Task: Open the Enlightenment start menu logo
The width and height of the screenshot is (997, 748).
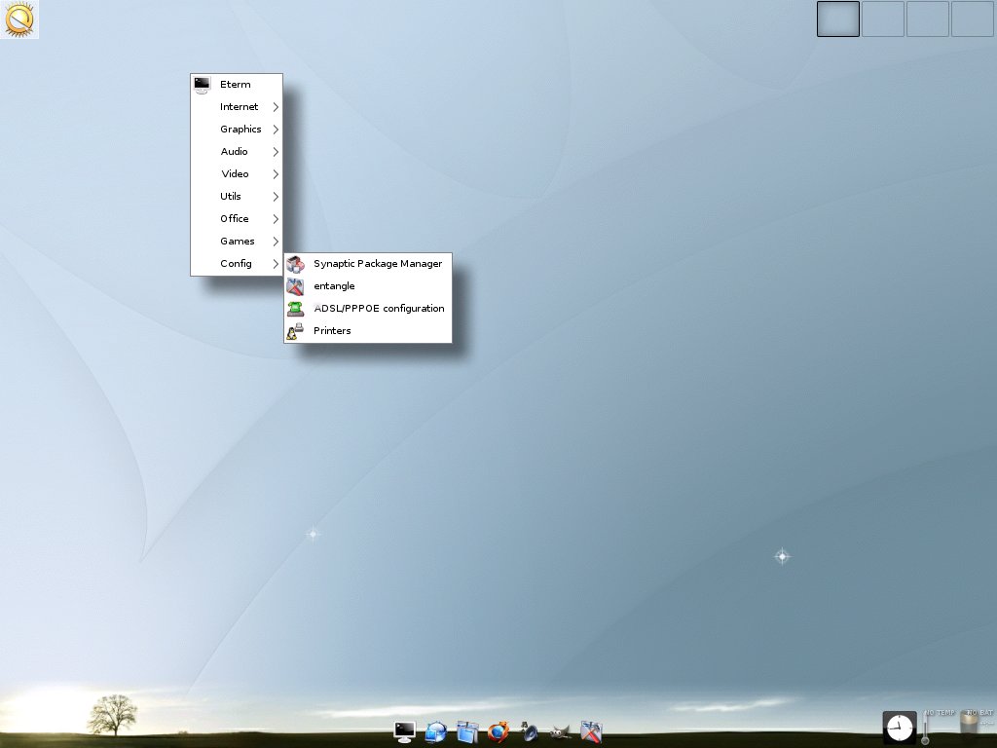Action: [19, 19]
